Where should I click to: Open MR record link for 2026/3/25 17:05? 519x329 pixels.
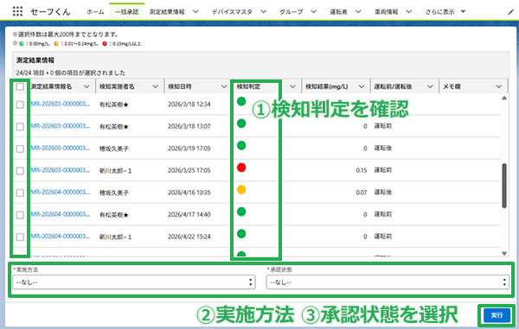point(61,170)
